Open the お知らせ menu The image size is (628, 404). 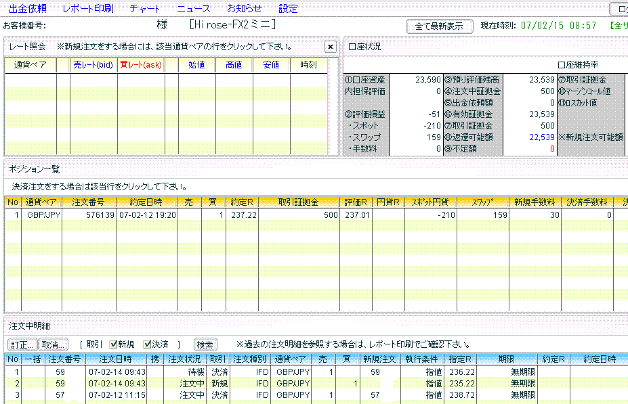coord(245,8)
